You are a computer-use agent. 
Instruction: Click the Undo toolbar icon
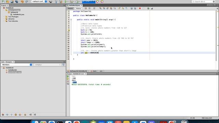click(x=22, y=2)
